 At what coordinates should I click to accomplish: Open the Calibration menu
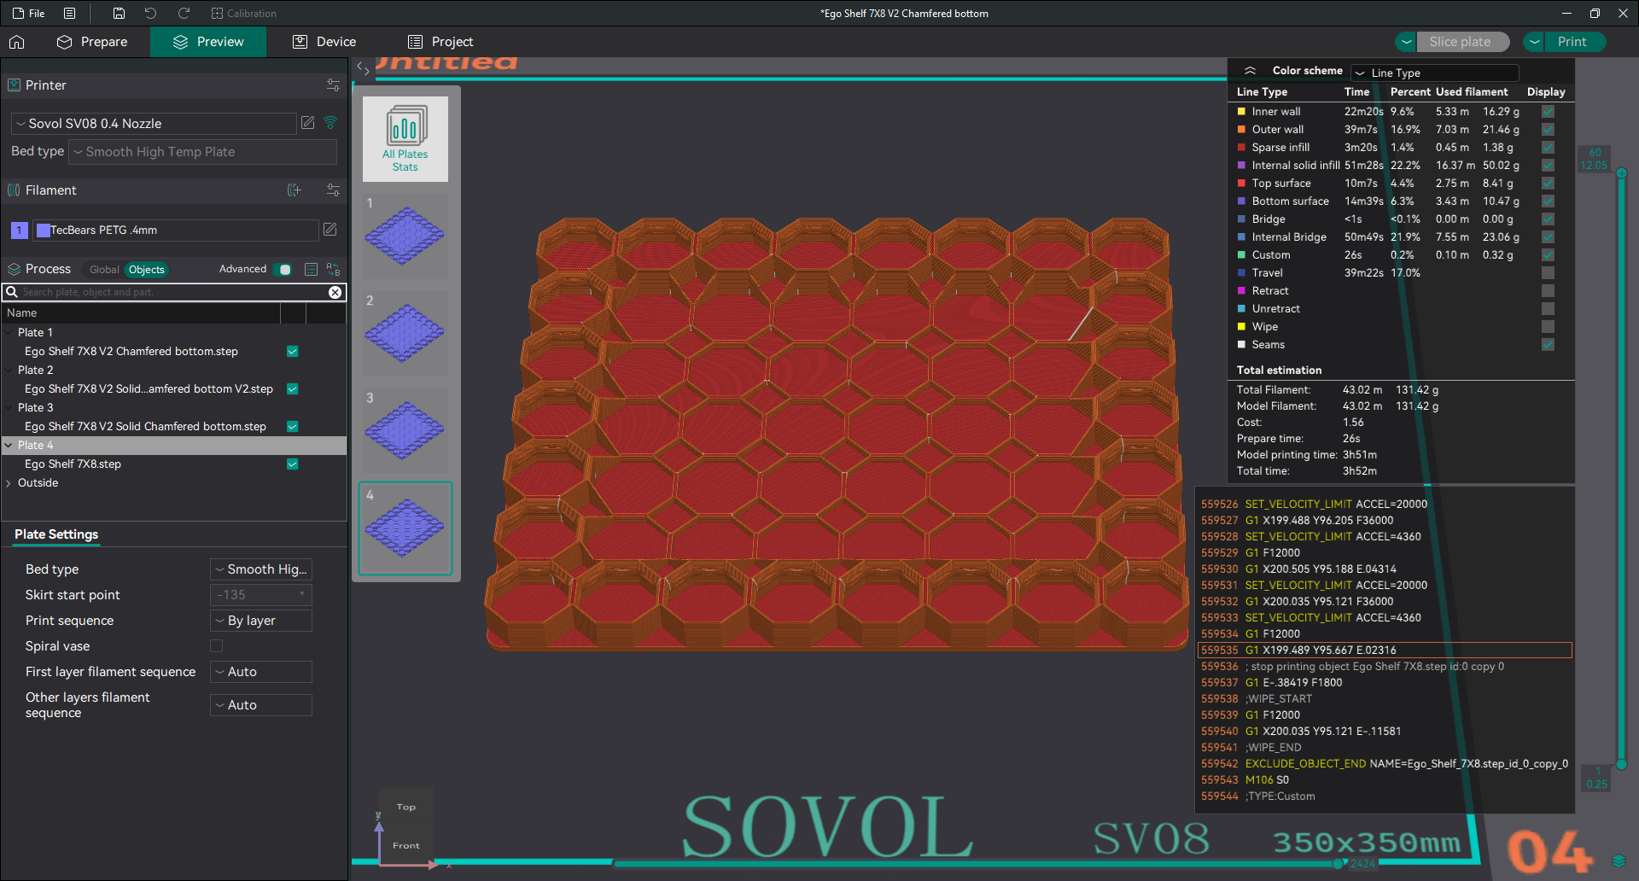[244, 14]
